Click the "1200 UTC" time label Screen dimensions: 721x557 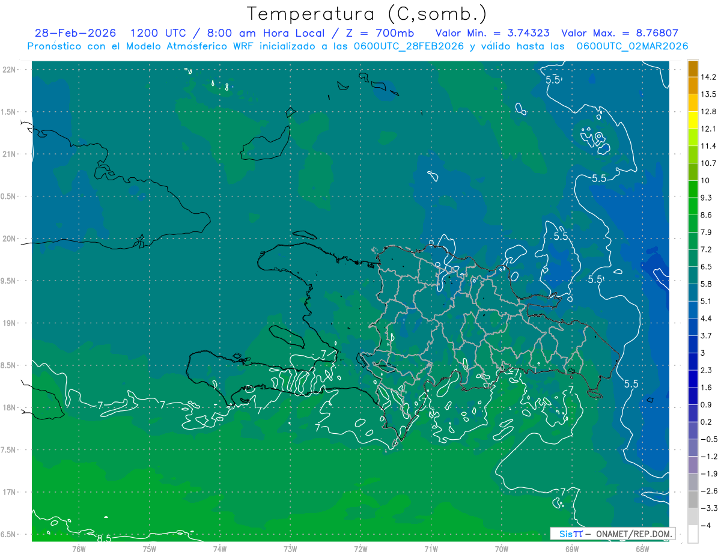click(158, 33)
